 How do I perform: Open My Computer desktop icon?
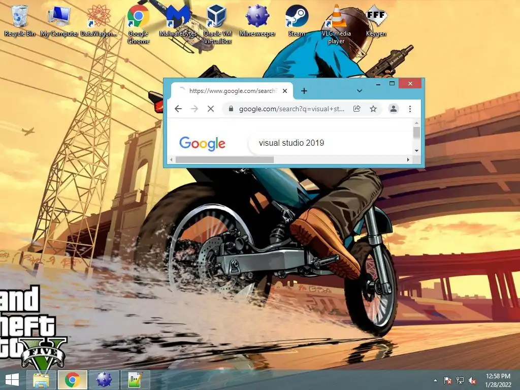pos(59,20)
